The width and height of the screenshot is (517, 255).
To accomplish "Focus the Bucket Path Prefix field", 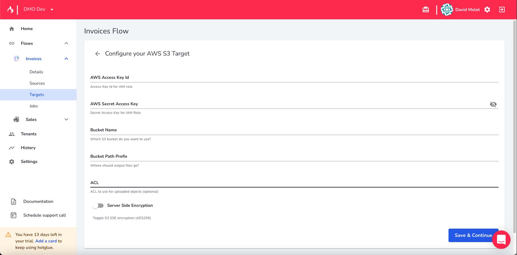I will click(x=294, y=156).
